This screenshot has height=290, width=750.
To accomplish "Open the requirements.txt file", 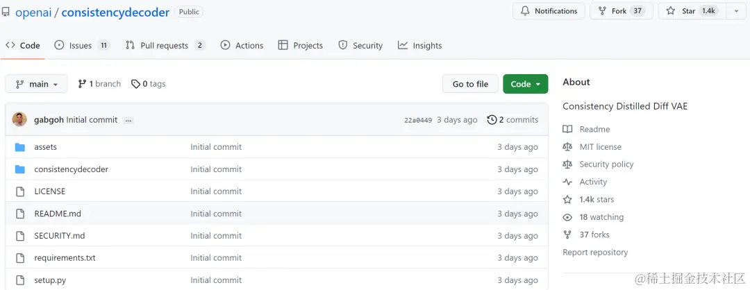I will click(x=65, y=258).
